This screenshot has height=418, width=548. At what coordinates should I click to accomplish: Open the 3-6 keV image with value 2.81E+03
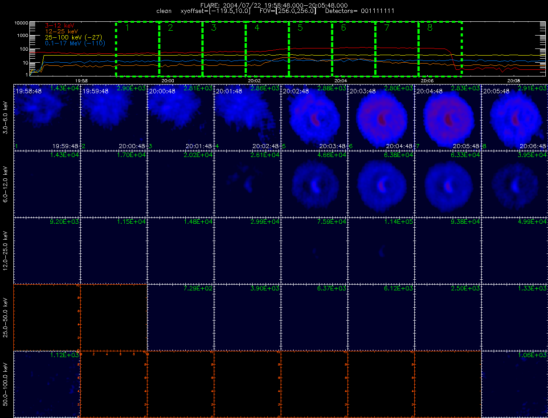tap(180, 117)
